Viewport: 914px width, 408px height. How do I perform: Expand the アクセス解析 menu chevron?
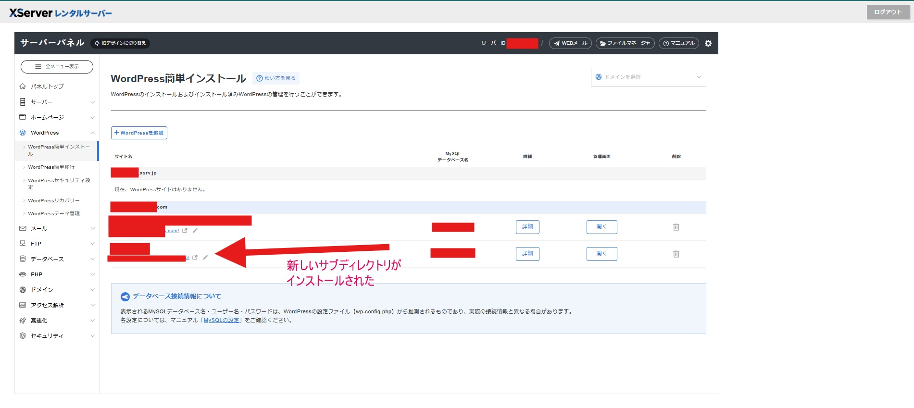coord(92,305)
